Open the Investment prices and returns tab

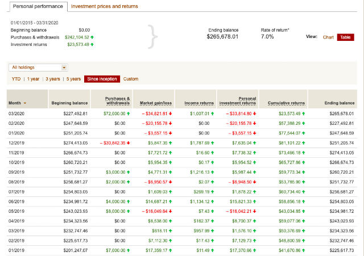[x=105, y=6]
